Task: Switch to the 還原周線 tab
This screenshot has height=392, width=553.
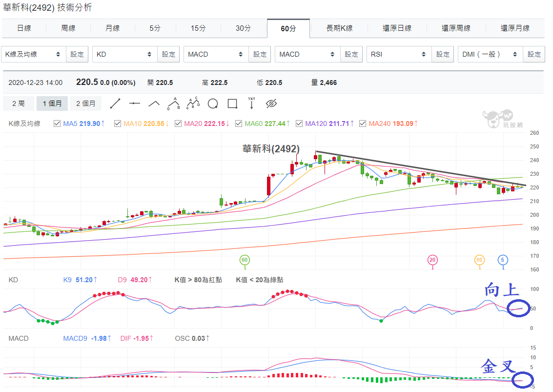Action: pos(456,28)
